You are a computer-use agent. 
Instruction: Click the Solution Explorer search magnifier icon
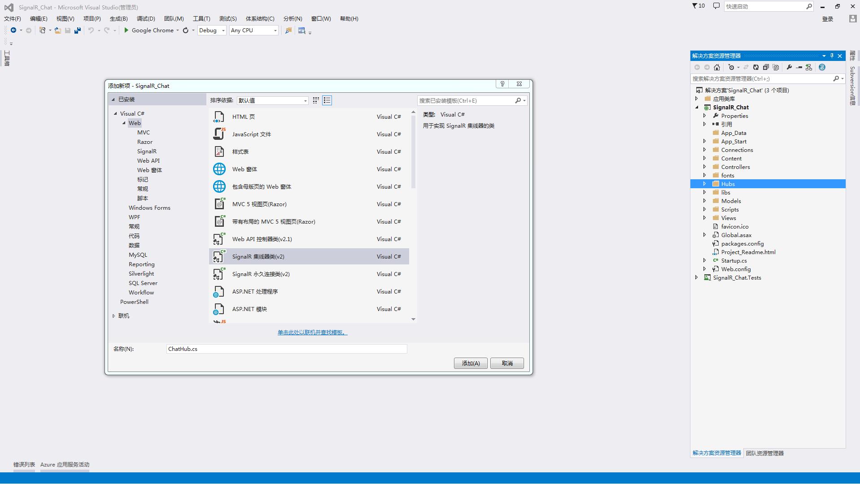tap(836, 78)
